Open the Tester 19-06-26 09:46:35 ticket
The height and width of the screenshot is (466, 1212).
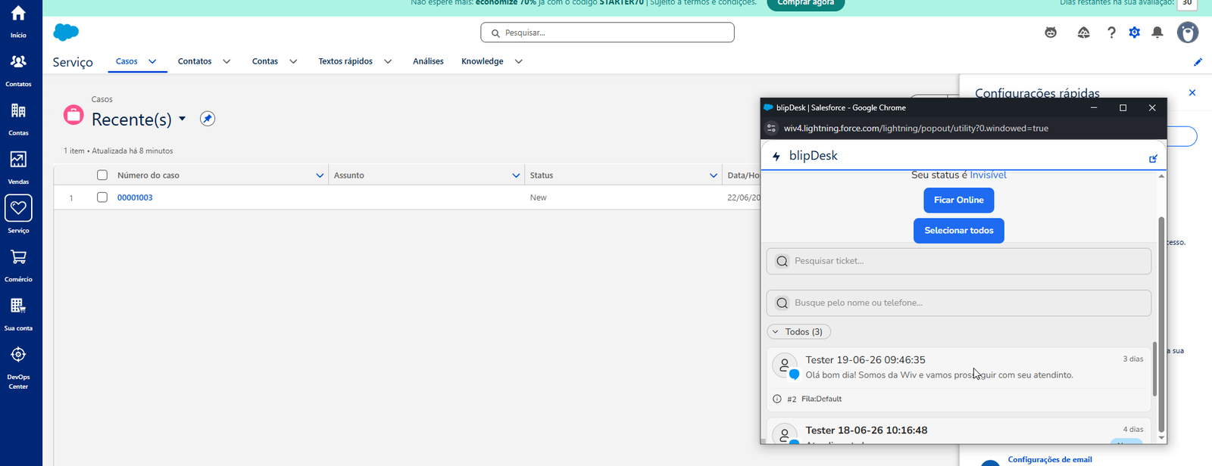tap(959, 380)
